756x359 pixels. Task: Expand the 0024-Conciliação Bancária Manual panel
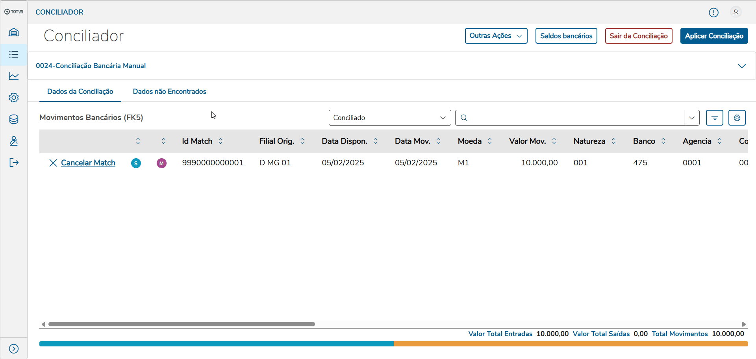pos(742,66)
